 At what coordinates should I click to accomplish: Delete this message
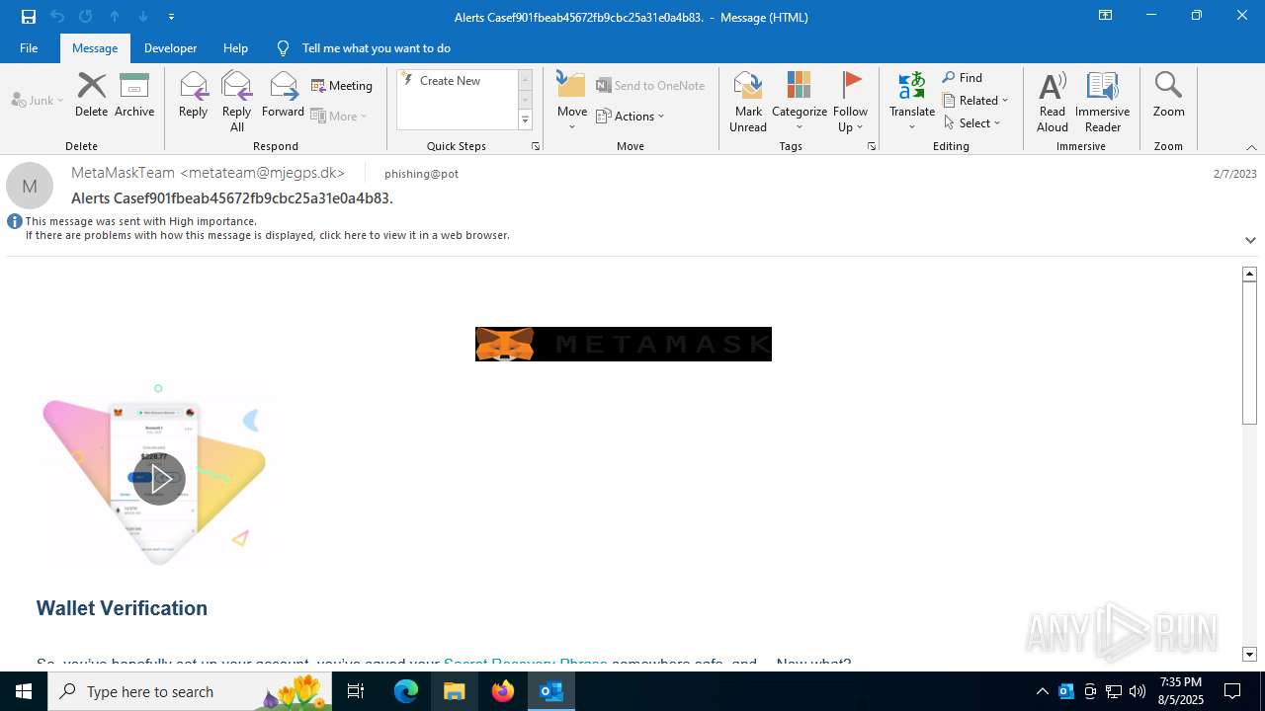pyautogui.click(x=91, y=95)
